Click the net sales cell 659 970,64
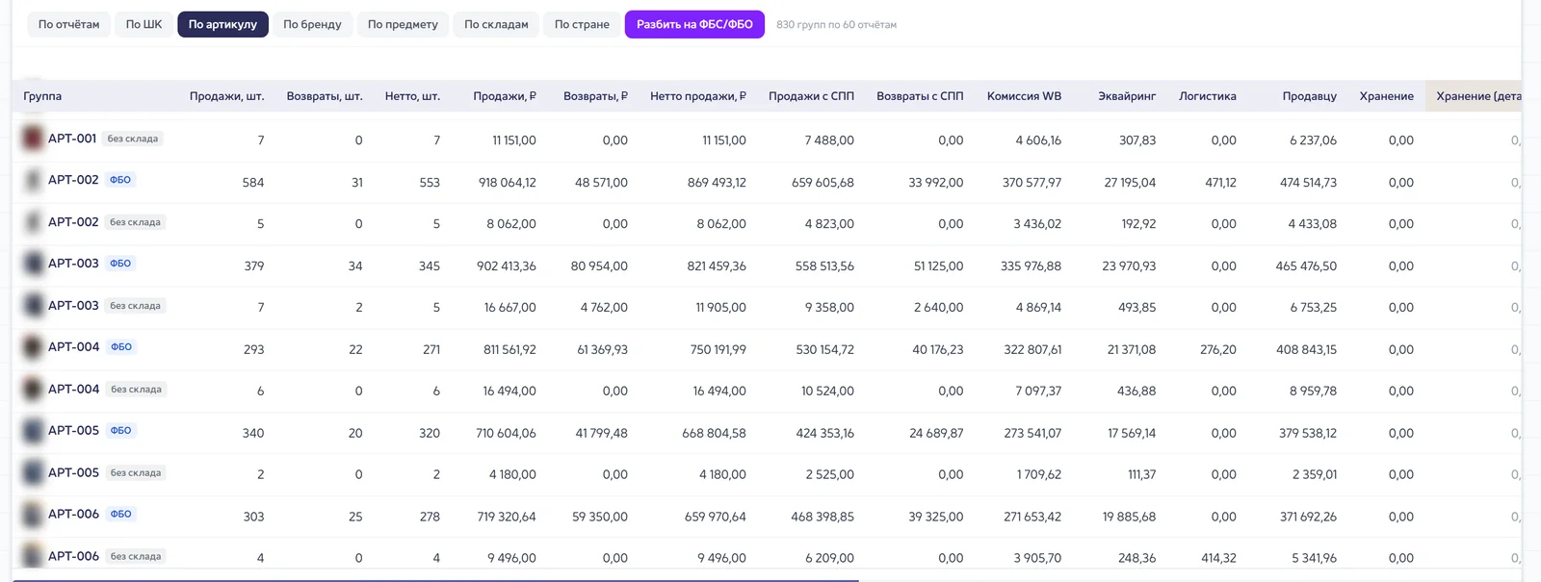 pos(716,518)
